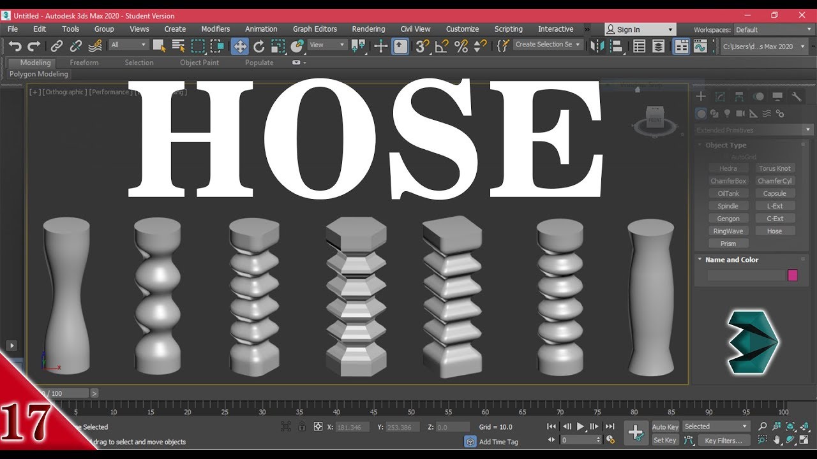Screen dimensions: 817x459
Task: Open the Select by Name list
Action: [179, 46]
